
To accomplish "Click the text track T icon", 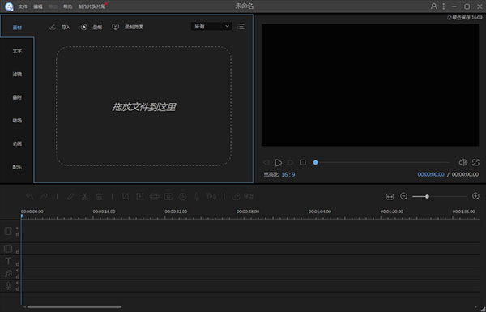I will coord(8,261).
